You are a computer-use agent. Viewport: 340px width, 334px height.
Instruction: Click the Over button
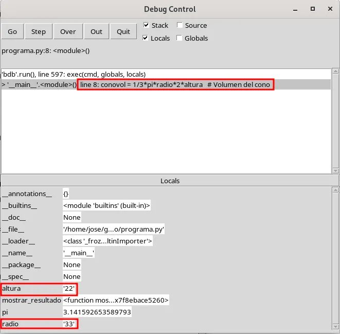(68, 32)
